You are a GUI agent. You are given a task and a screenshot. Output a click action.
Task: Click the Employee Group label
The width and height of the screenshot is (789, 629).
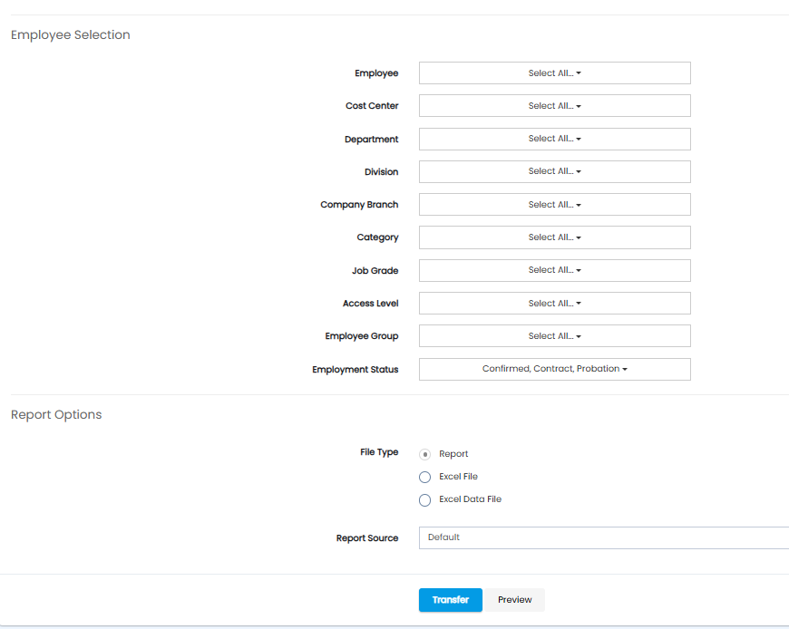(362, 336)
